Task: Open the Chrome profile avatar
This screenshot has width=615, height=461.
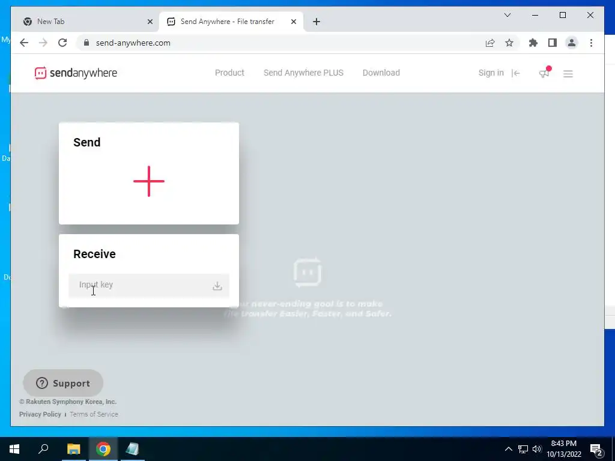Action: click(x=572, y=43)
